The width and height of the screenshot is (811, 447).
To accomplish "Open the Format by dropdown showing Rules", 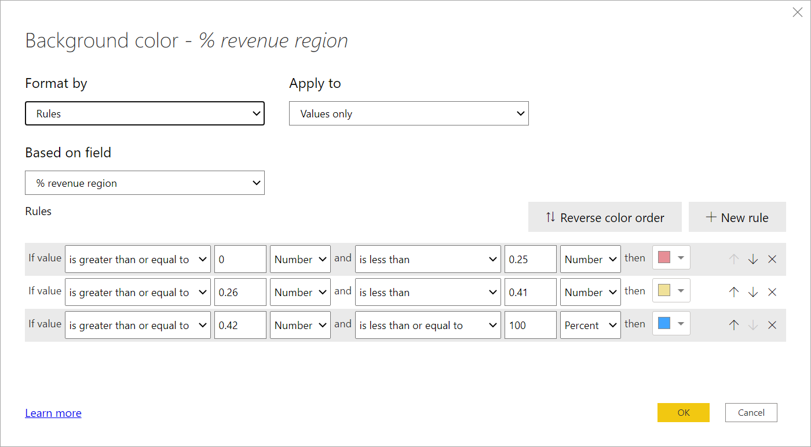I will click(145, 113).
